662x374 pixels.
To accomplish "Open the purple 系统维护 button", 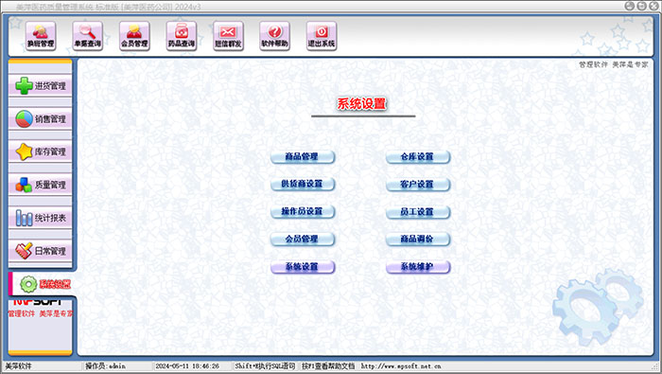I will pos(418,267).
